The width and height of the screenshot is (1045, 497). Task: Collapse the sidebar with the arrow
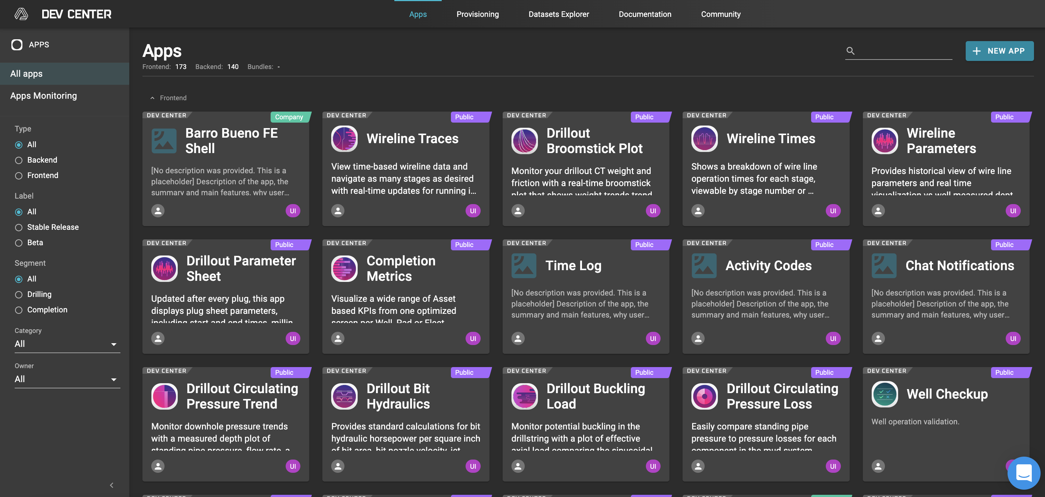[x=112, y=485]
